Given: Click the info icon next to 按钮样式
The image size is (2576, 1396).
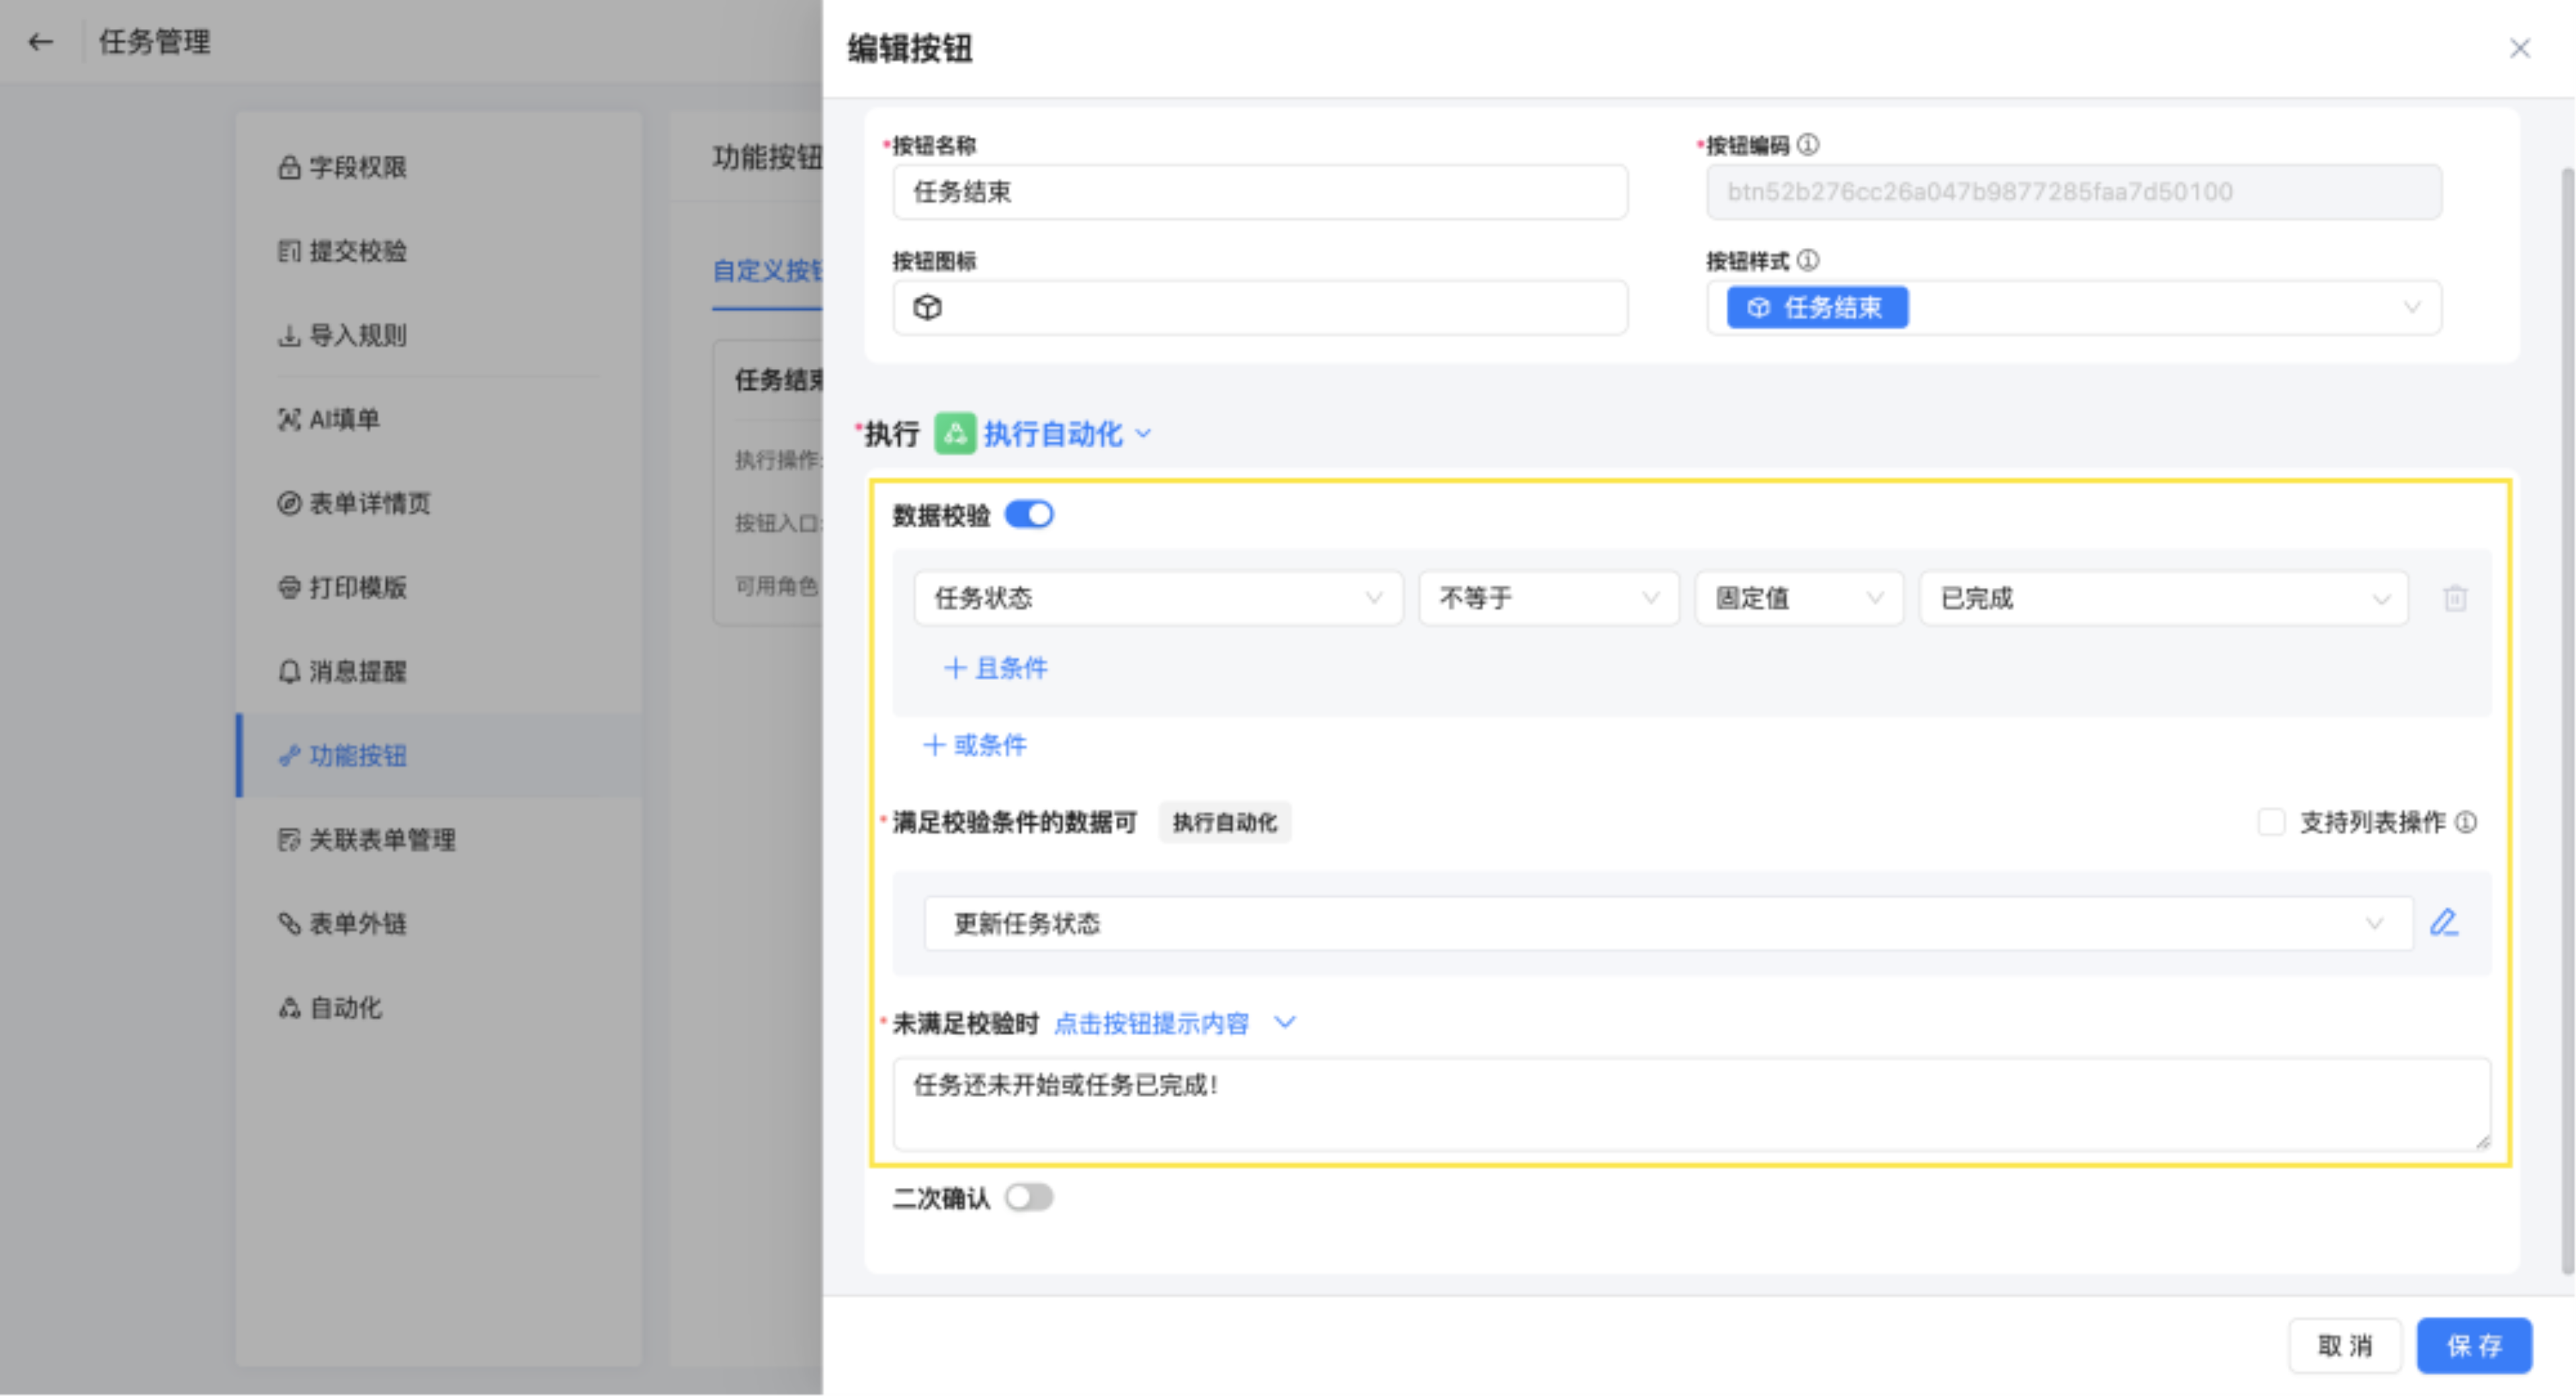Looking at the screenshot, I should point(1808,261).
